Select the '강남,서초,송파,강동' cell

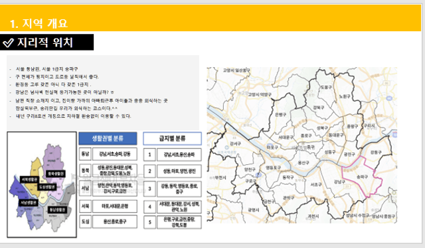coord(115,154)
